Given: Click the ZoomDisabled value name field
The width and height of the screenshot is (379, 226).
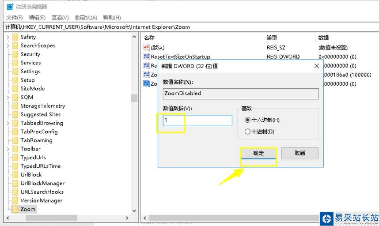Looking at the screenshot, I should coord(241,94).
